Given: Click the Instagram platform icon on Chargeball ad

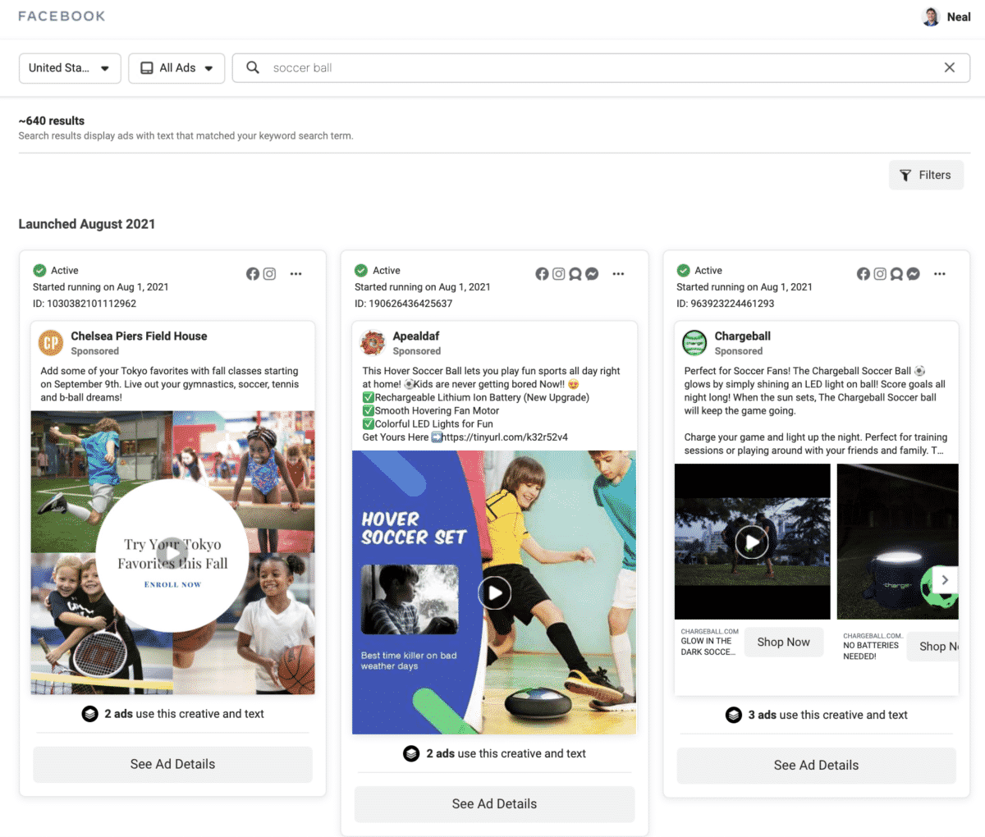Looking at the screenshot, I should (880, 274).
